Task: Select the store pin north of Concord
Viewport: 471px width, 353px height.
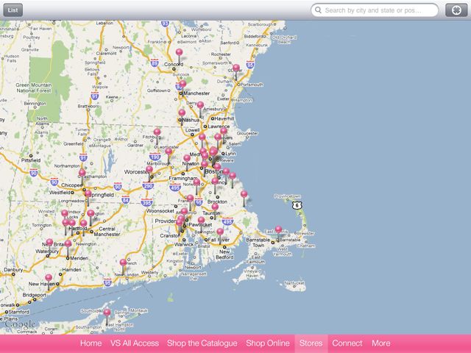Action: tap(179, 52)
